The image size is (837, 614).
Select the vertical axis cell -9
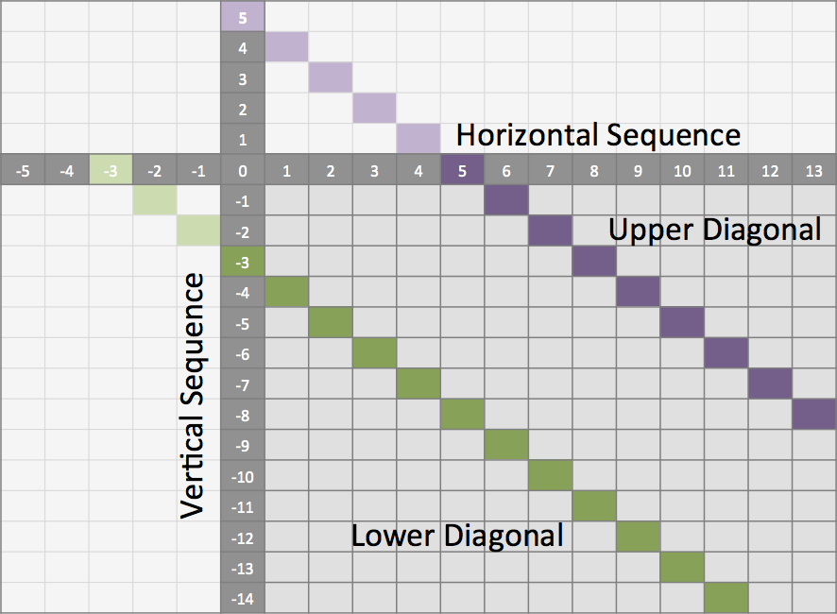(x=243, y=445)
